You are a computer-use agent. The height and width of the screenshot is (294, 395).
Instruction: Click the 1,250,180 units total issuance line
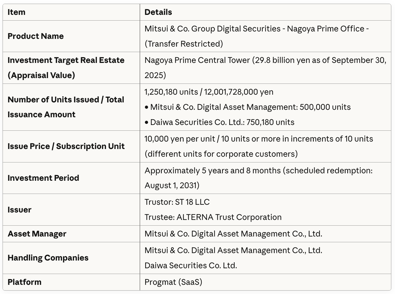[x=209, y=92]
